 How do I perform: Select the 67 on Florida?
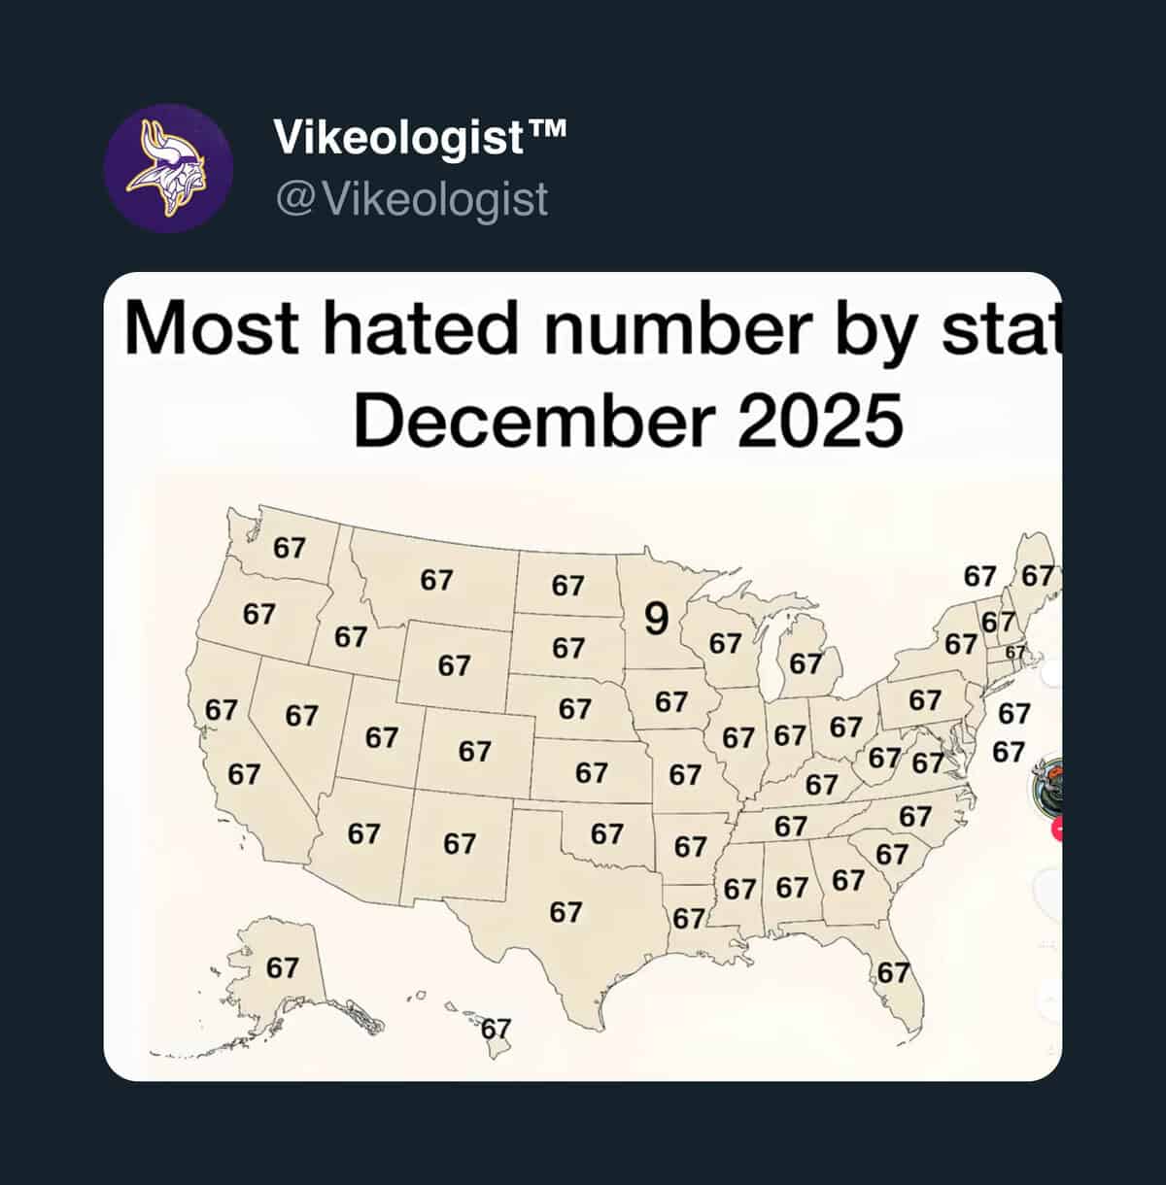(894, 972)
